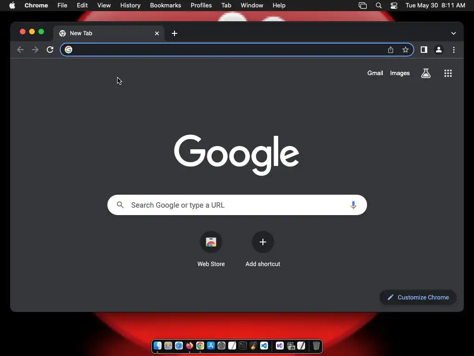Click the Customize Chrome button
474x356 pixels.
[x=418, y=297]
